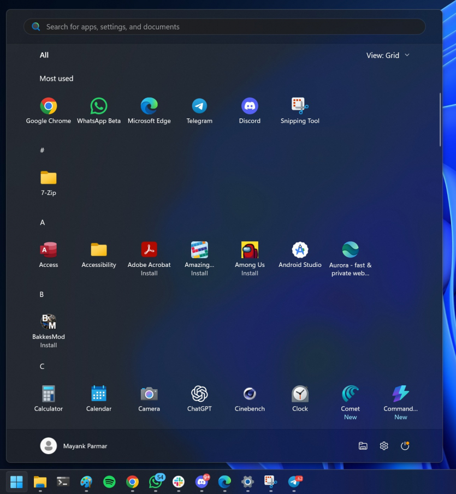This screenshot has width=456, height=494.
Task: Launch the Clock app
Action: pos(299,394)
